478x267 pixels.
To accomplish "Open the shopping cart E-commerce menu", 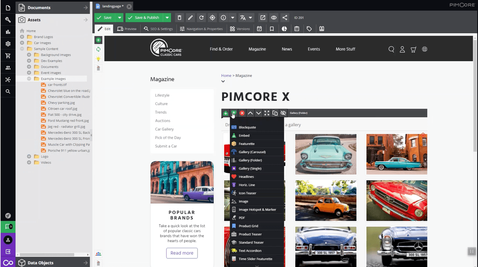I will 8,56.
